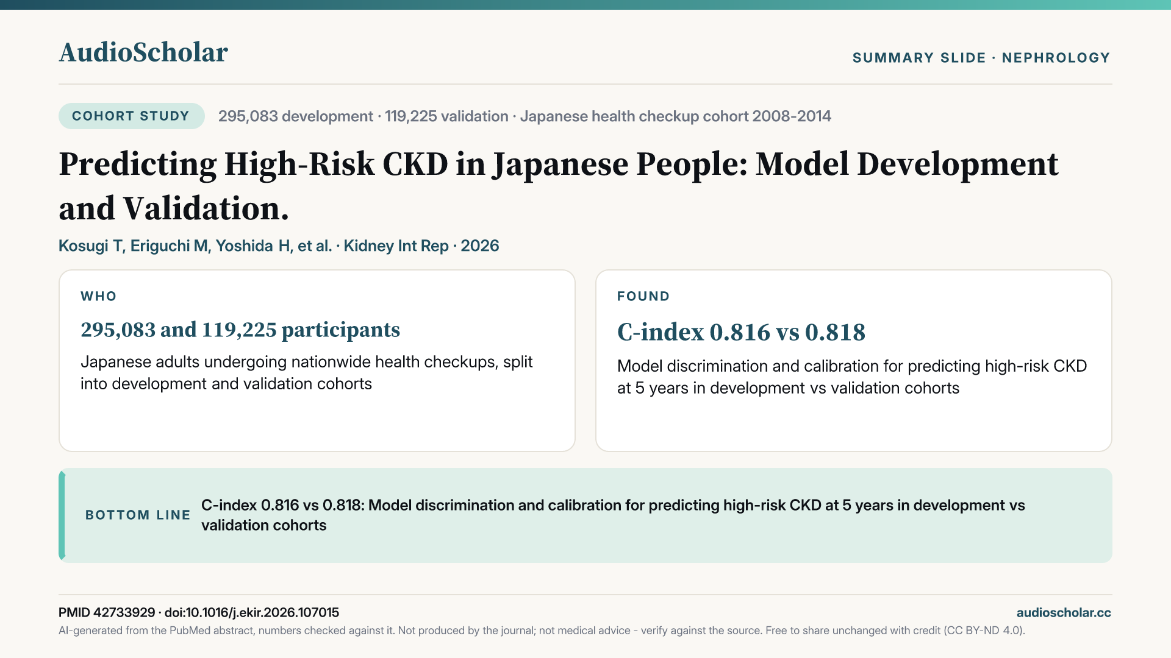Click the FOUND card label
The height and width of the screenshot is (658, 1171).
tap(643, 296)
